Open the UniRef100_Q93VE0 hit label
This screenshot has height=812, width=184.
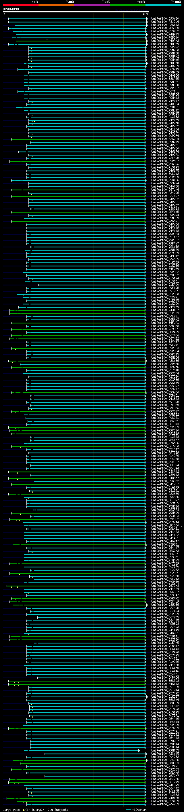(165, 19)
